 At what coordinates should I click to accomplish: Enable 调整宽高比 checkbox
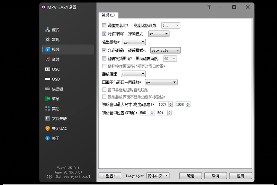click(104, 25)
